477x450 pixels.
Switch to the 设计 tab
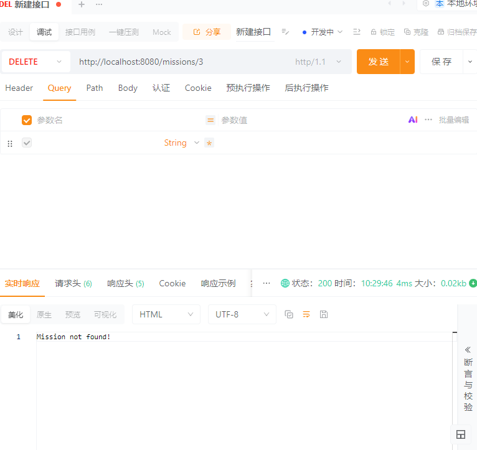[x=16, y=32]
